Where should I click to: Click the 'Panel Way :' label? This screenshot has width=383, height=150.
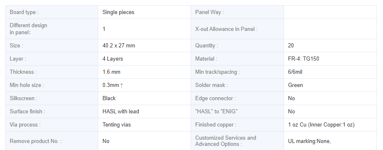coord(209,12)
